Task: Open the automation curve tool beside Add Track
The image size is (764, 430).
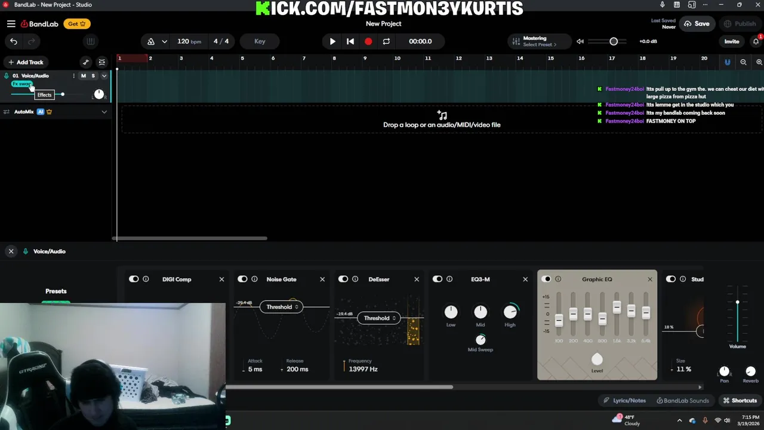Action: [x=85, y=62]
